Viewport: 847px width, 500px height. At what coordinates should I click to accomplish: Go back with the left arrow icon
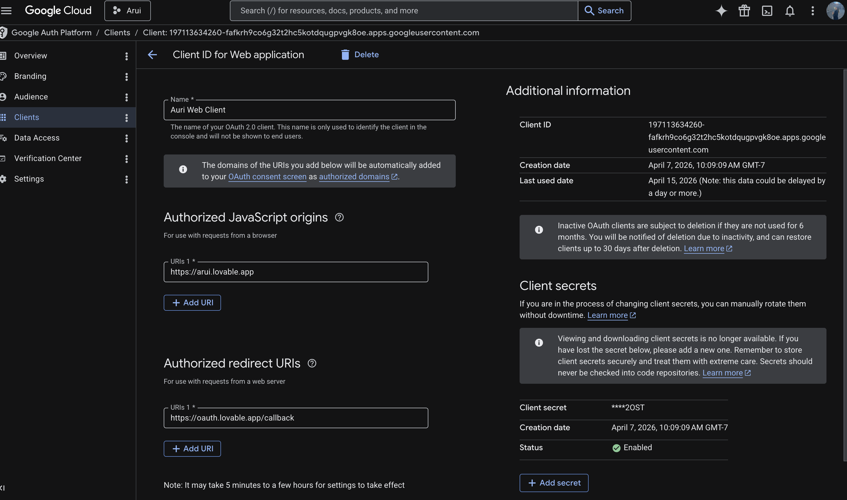(x=152, y=55)
